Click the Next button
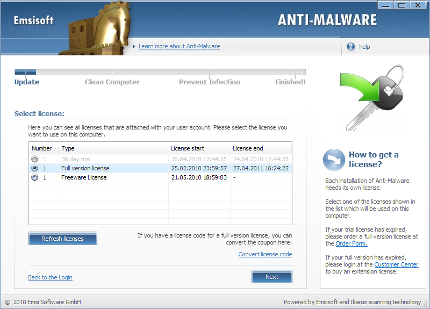Screen dimensions: 430x309 [271, 277]
